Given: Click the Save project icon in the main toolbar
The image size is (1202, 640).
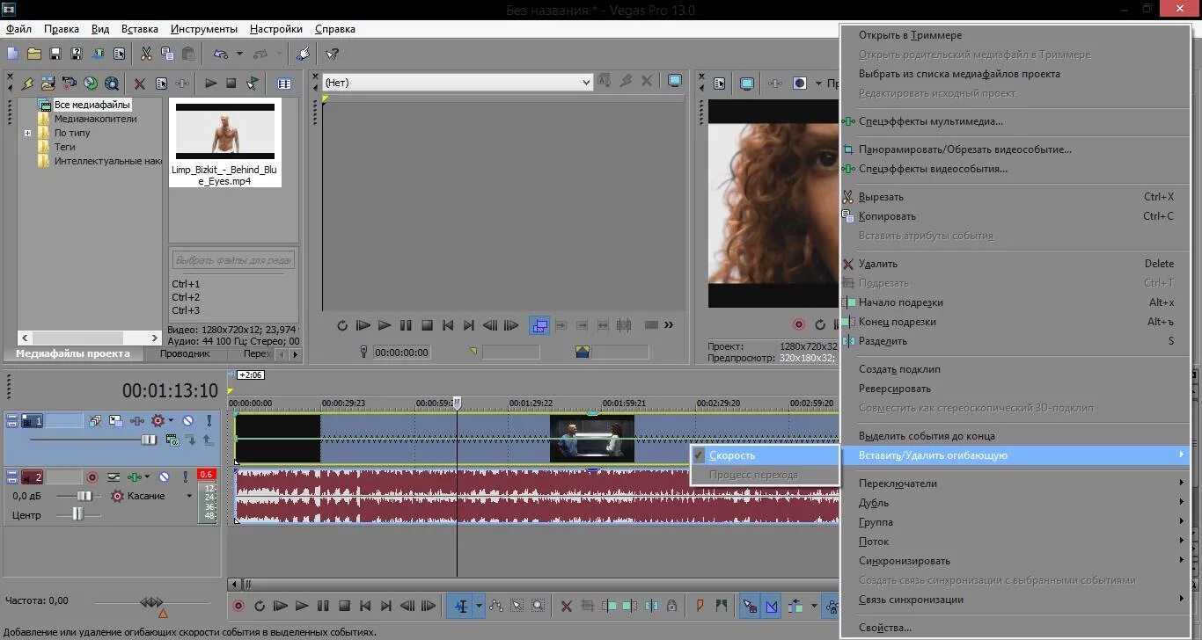Looking at the screenshot, I should pyautogui.click(x=55, y=54).
